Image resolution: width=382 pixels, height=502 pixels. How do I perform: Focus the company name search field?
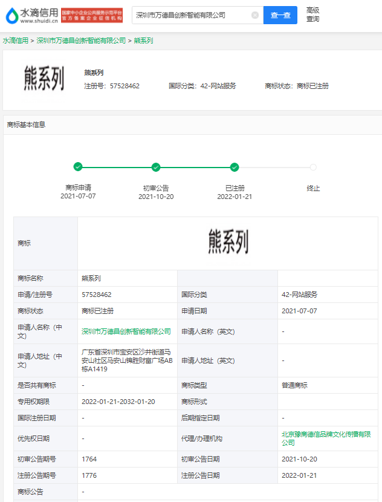(x=190, y=15)
